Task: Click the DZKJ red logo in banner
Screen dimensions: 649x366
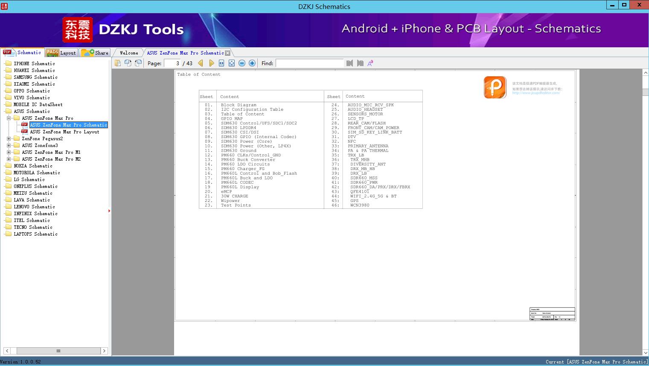Action: (78, 30)
